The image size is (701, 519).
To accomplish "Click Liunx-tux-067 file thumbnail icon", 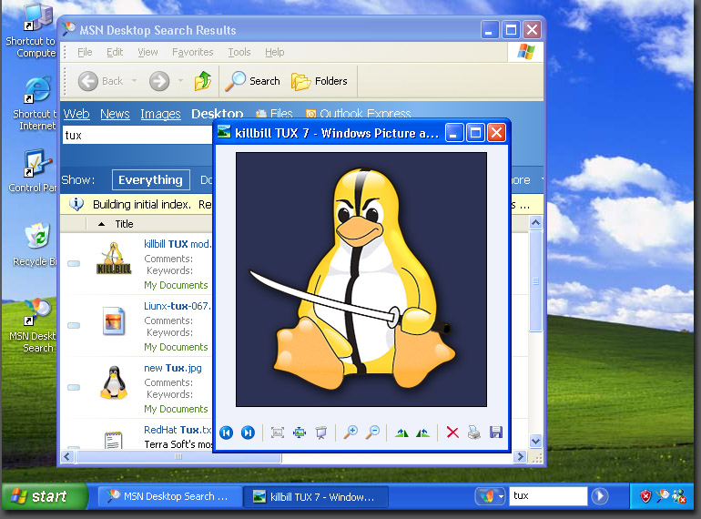I will (114, 321).
